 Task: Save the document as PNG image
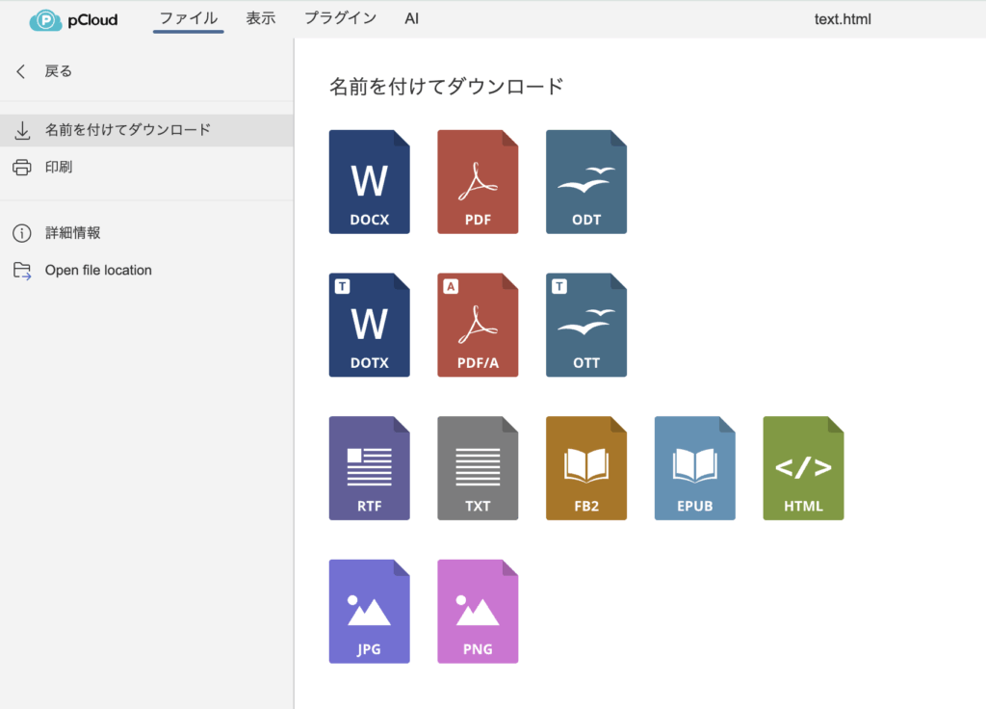click(x=478, y=612)
